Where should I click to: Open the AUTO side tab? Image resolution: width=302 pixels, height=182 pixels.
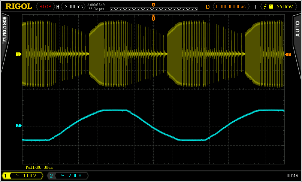[297, 30]
